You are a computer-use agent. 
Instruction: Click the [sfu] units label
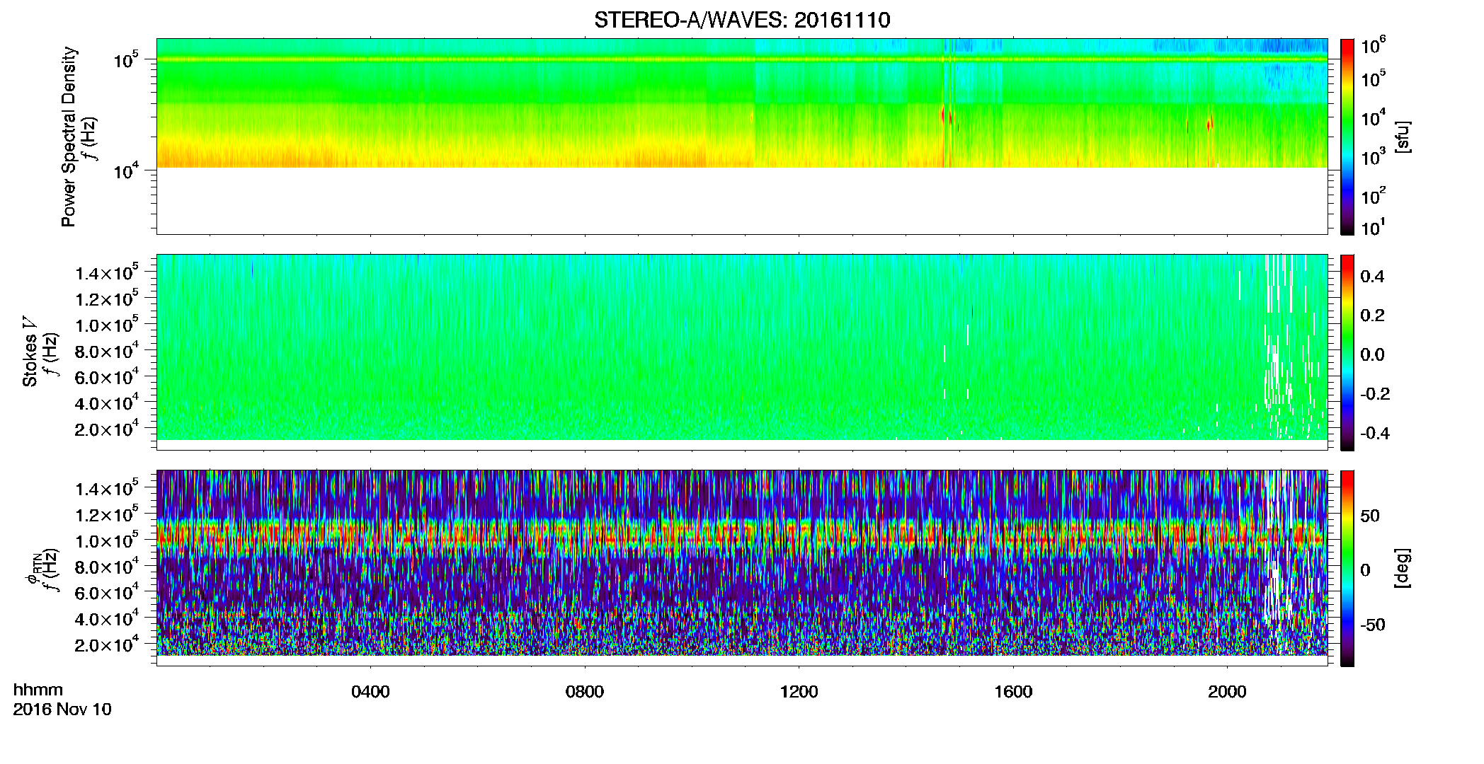pos(1403,137)
